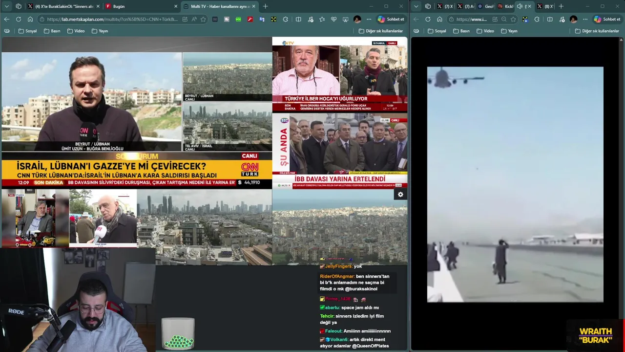Mute the audio-playing tab in right browser
The width and height of the screenshot is (625, 352).
520,6
